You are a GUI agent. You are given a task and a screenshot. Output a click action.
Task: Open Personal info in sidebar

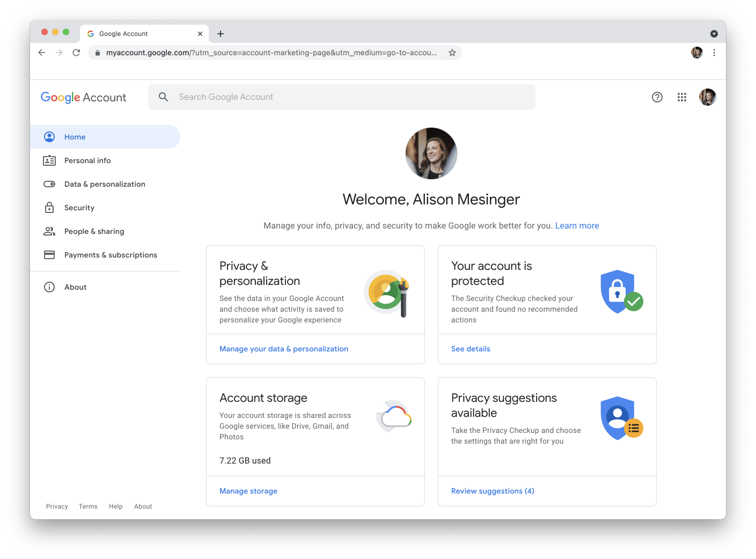click(x=105, y=160)
